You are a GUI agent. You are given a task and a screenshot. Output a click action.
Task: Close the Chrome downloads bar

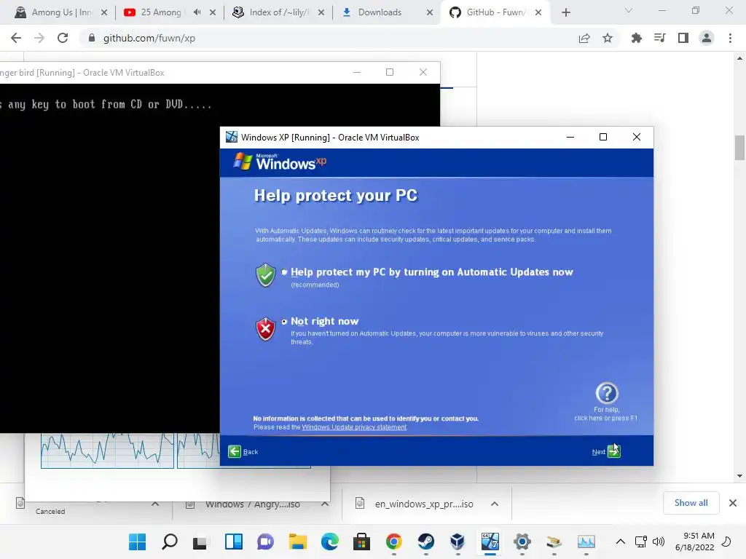733,503
